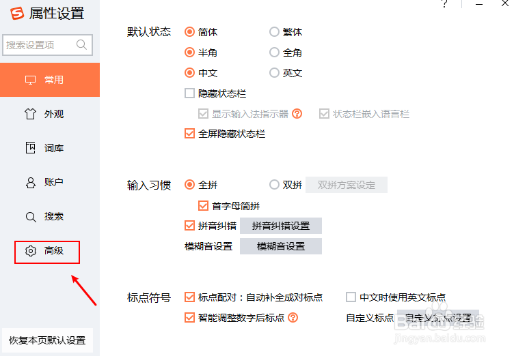Open the help question mark in title bar
The width and height of the screenshot is (514, 356).
pyautogui.click(x=444, y=3)
